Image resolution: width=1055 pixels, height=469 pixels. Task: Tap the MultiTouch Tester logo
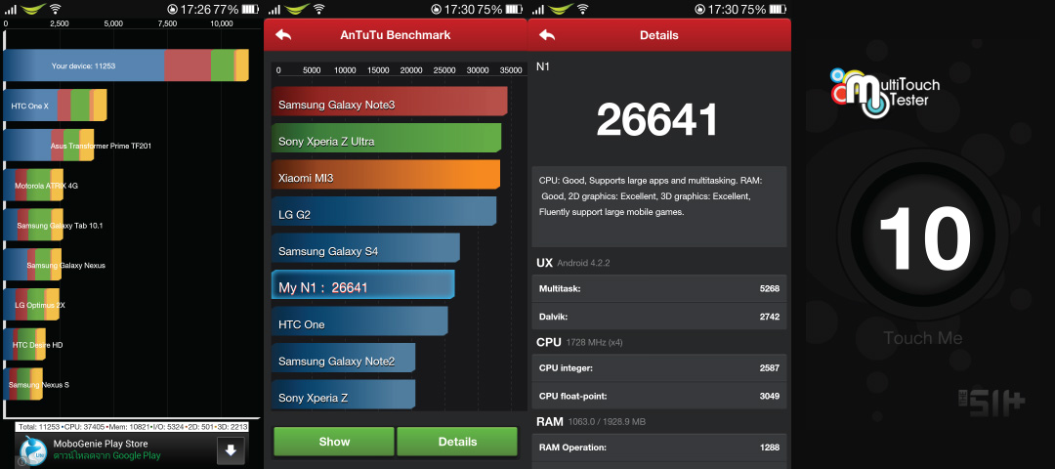(884, 92)
